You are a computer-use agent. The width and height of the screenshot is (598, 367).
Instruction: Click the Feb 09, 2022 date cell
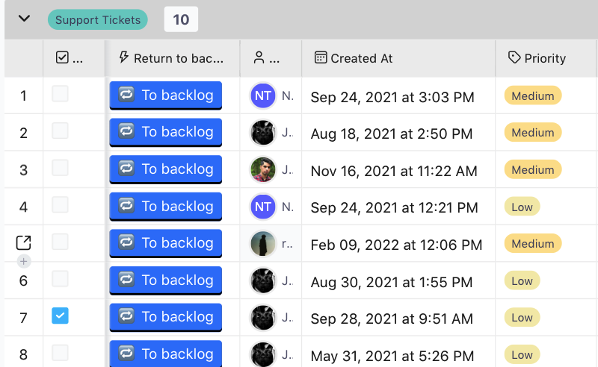(396, 245)
